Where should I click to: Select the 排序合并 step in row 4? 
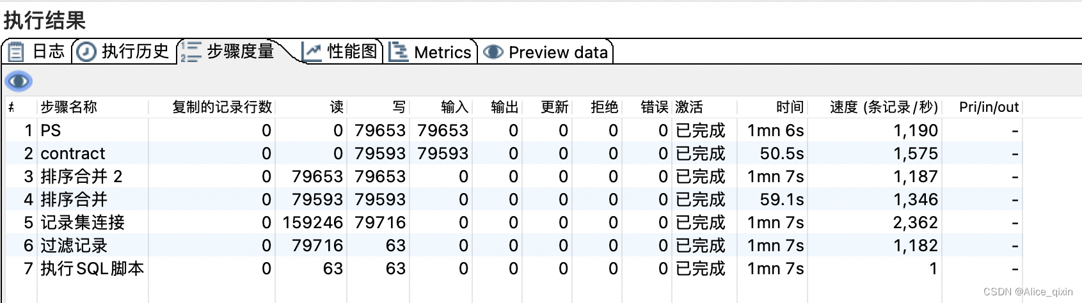514,199
